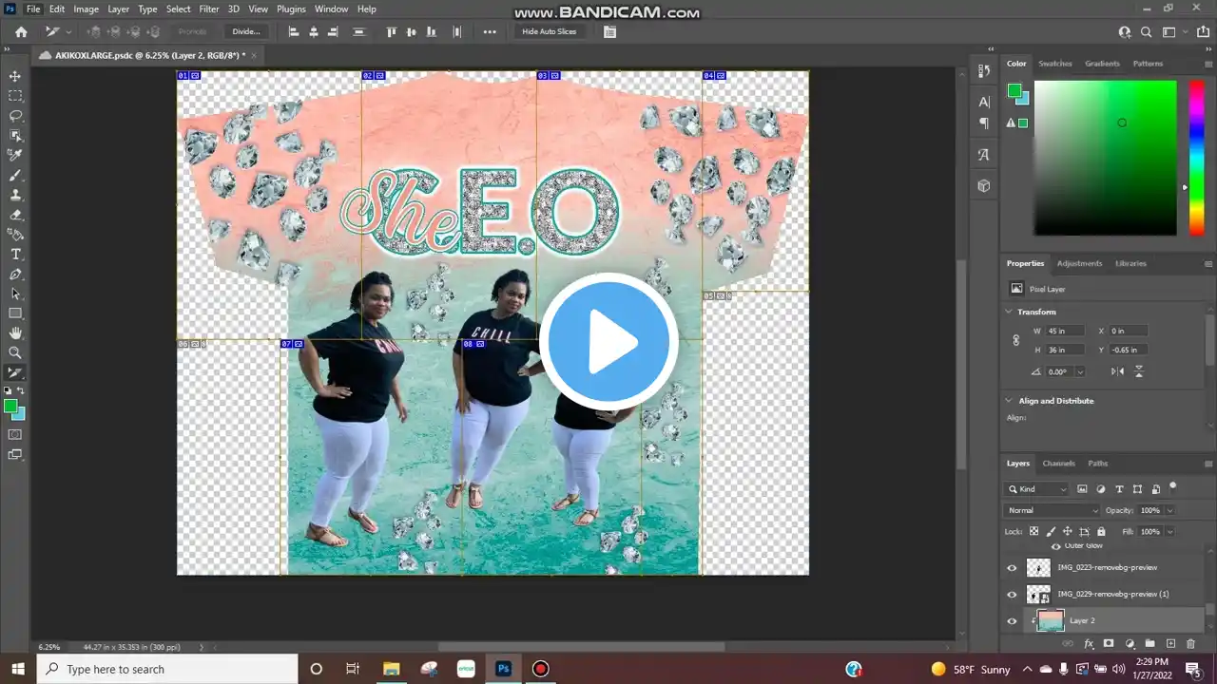Activate the Clone Stamp tool
The width and height of the screenshot is (1217, 684).
(15, 195)
